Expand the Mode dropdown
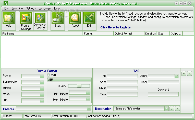195x120 pixels. click(42, 94)
